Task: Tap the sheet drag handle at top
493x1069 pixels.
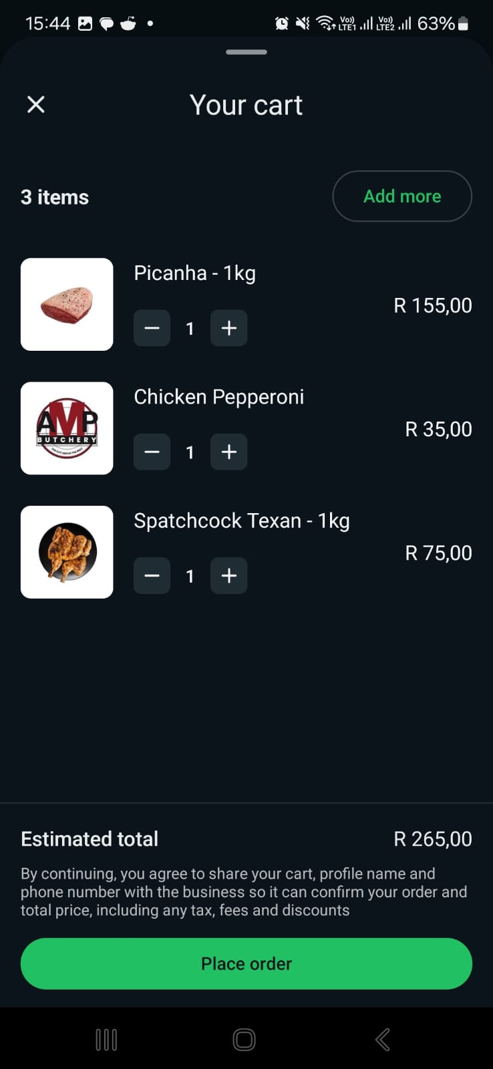Action: tap(246, 52)
